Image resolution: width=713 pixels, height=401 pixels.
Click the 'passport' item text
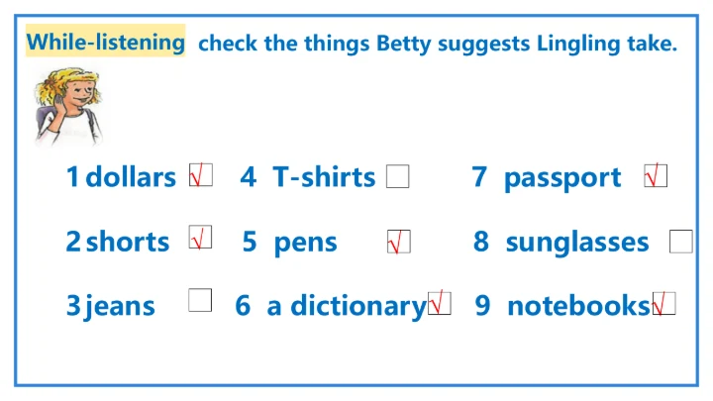(561, 178)
